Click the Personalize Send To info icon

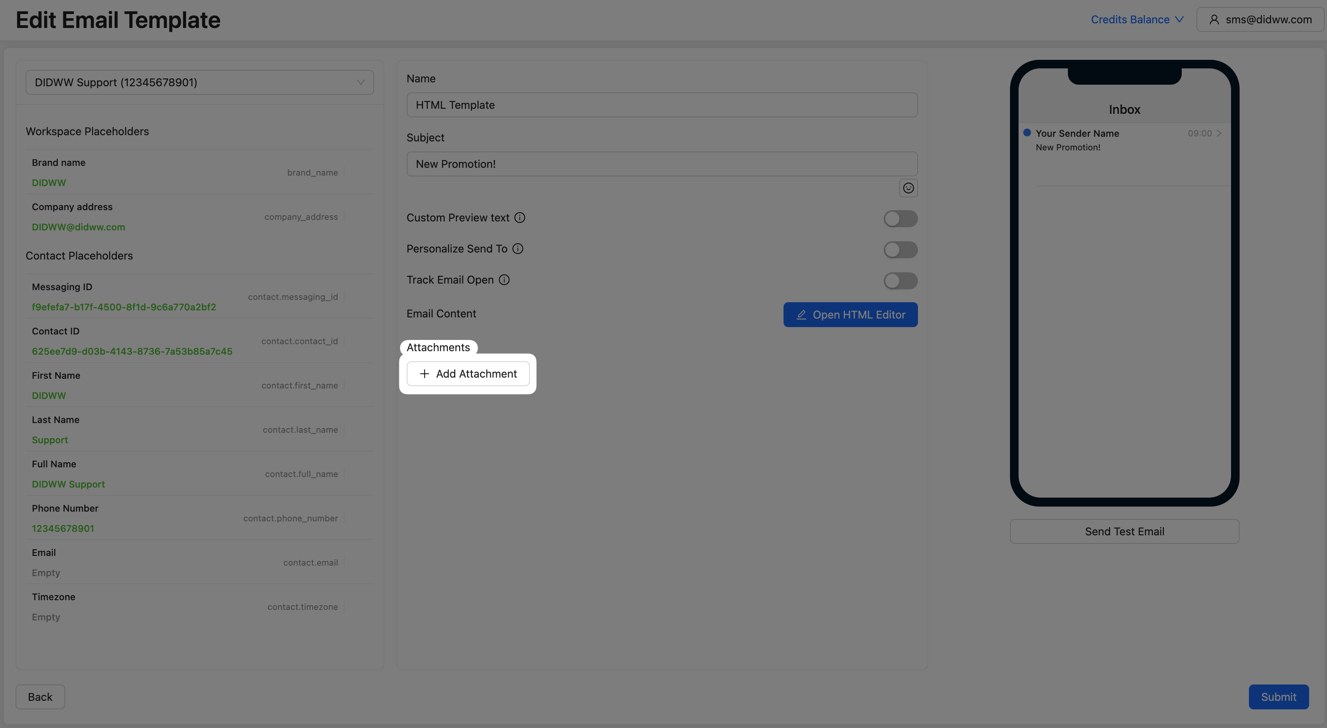tap(518, 249)
